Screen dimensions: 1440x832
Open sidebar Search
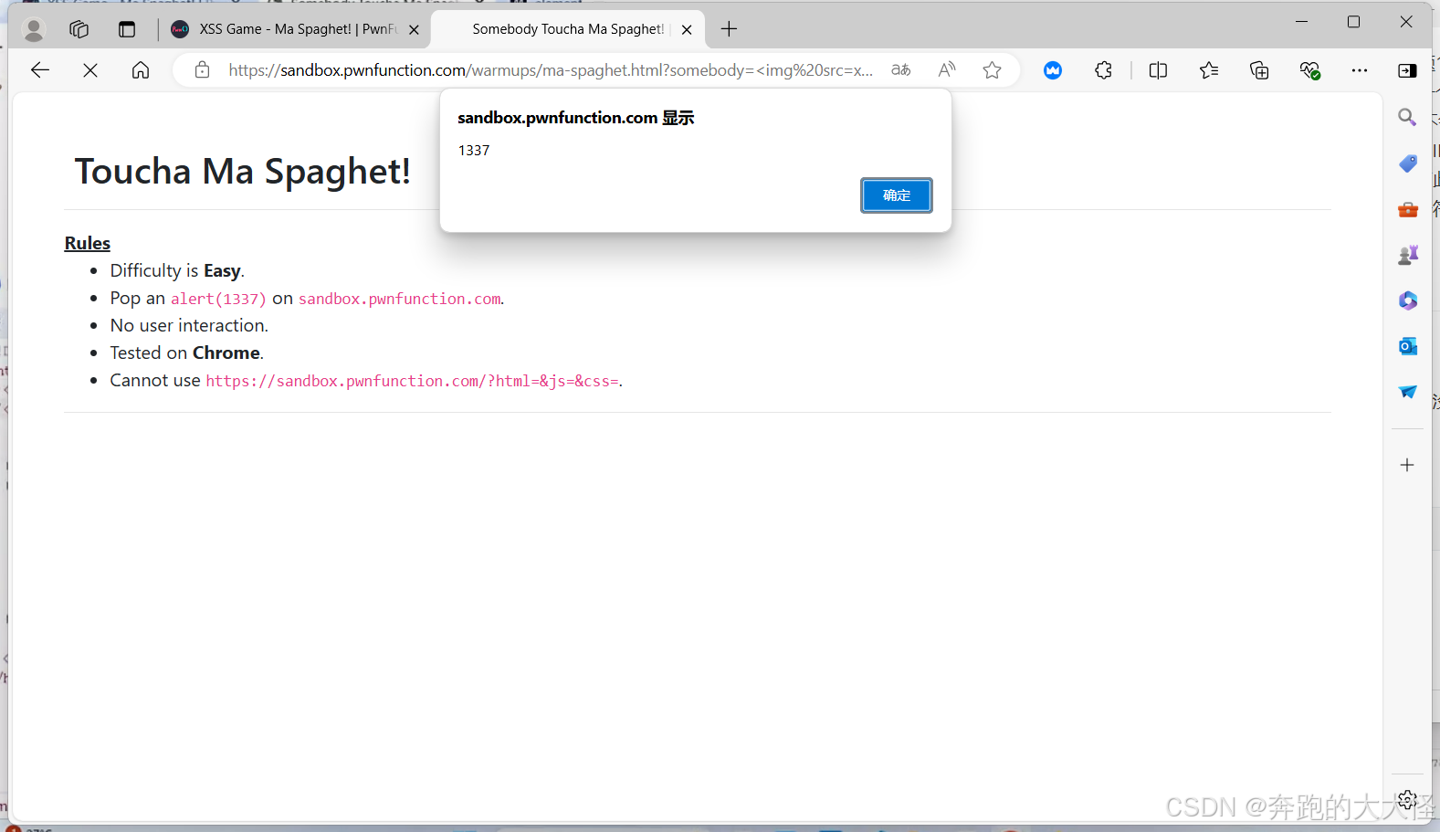point(1407,117)
